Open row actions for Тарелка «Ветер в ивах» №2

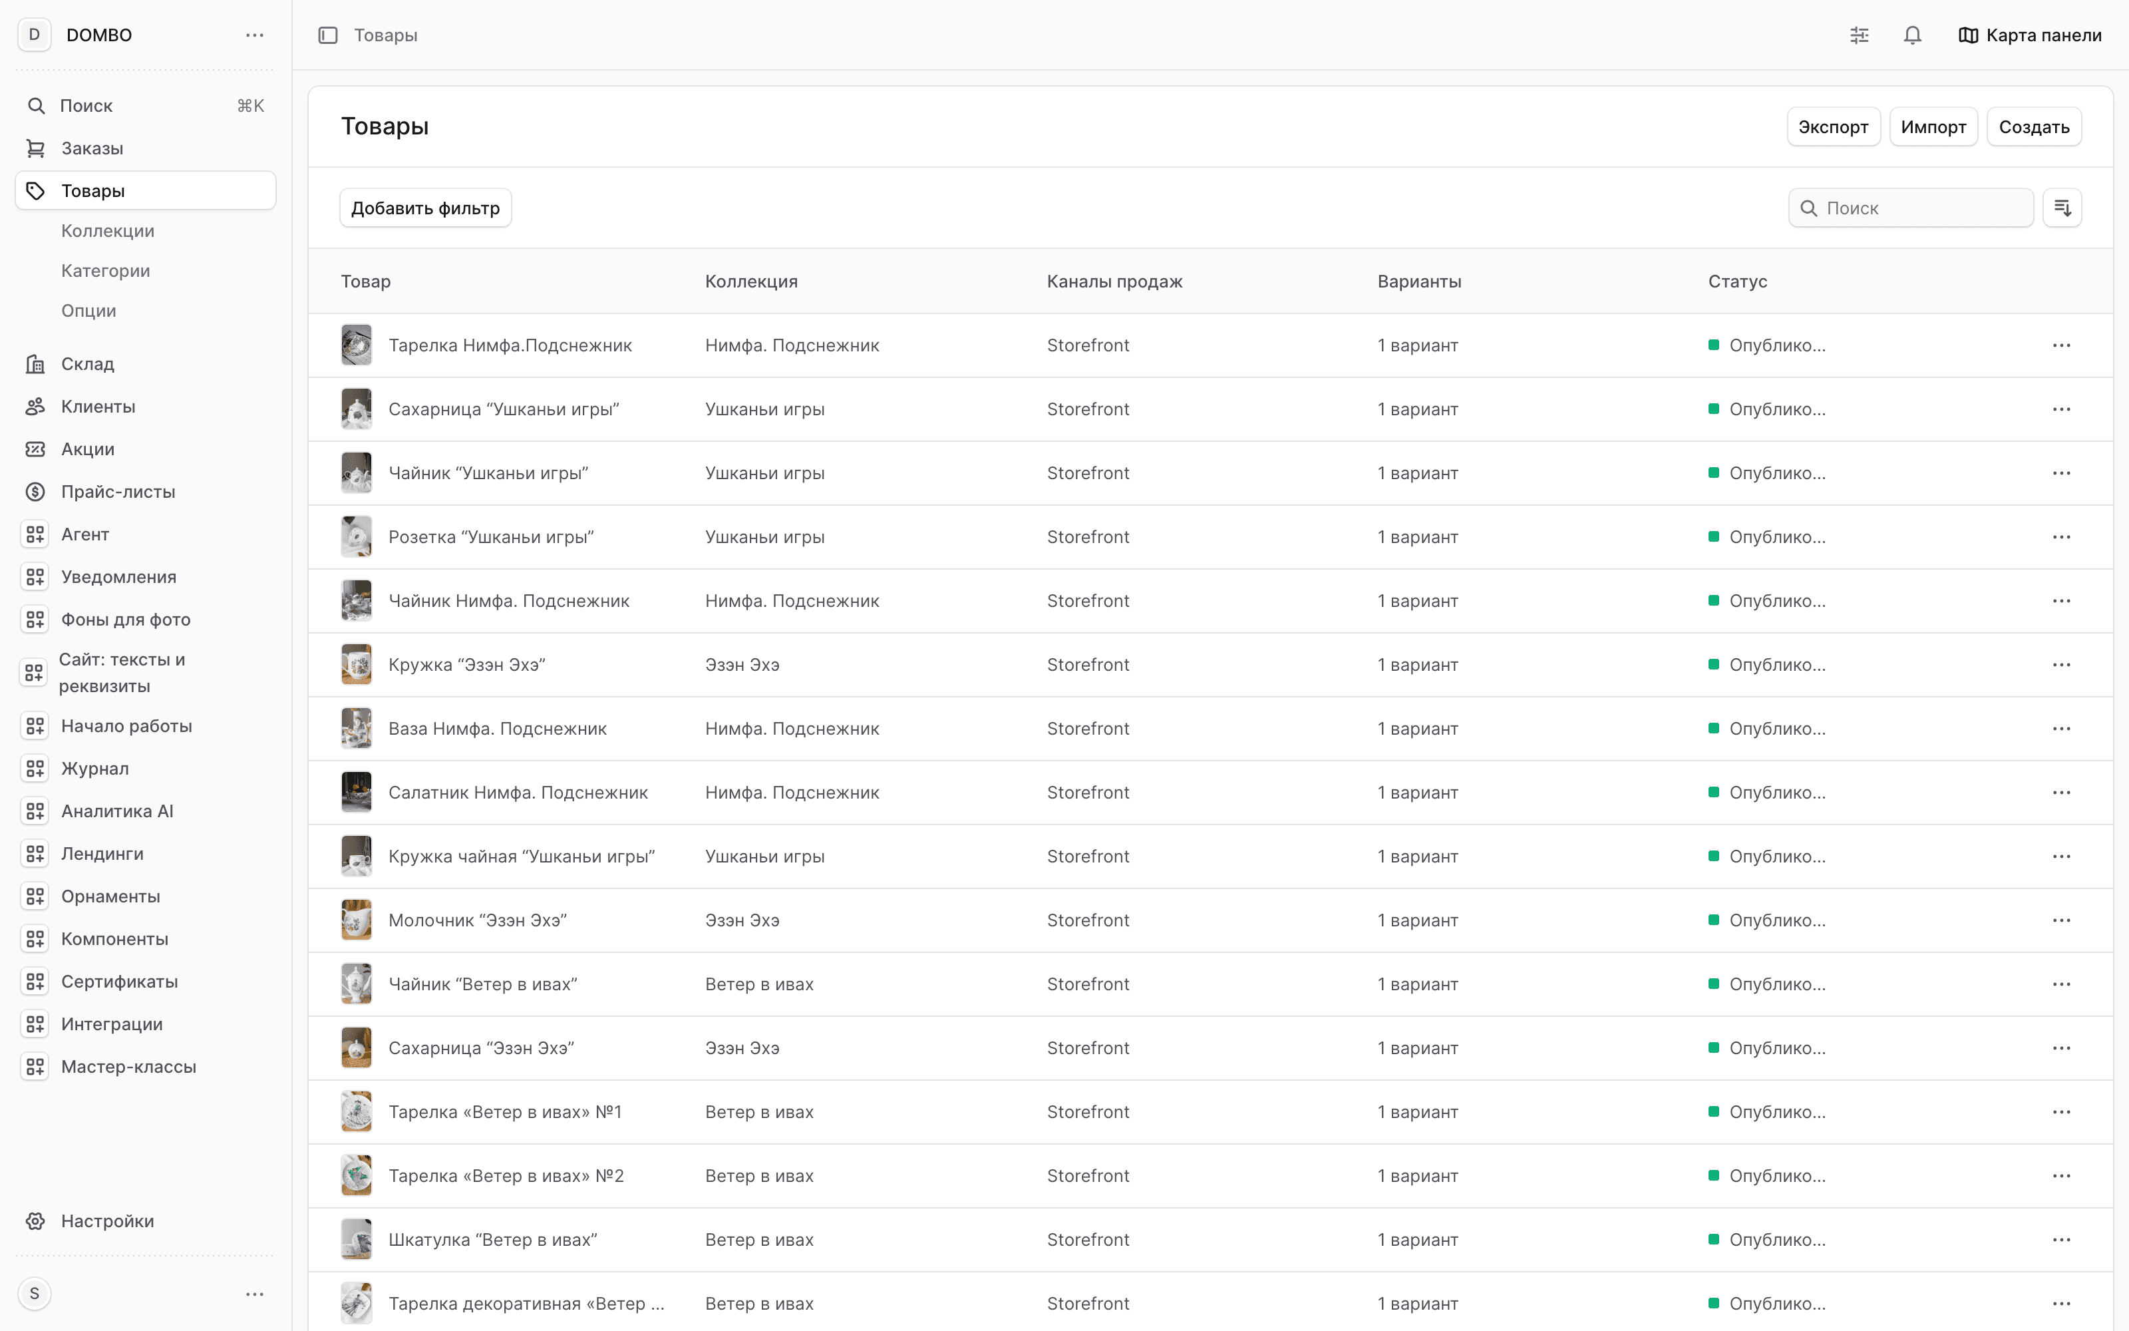(x=2061, y=1176)
